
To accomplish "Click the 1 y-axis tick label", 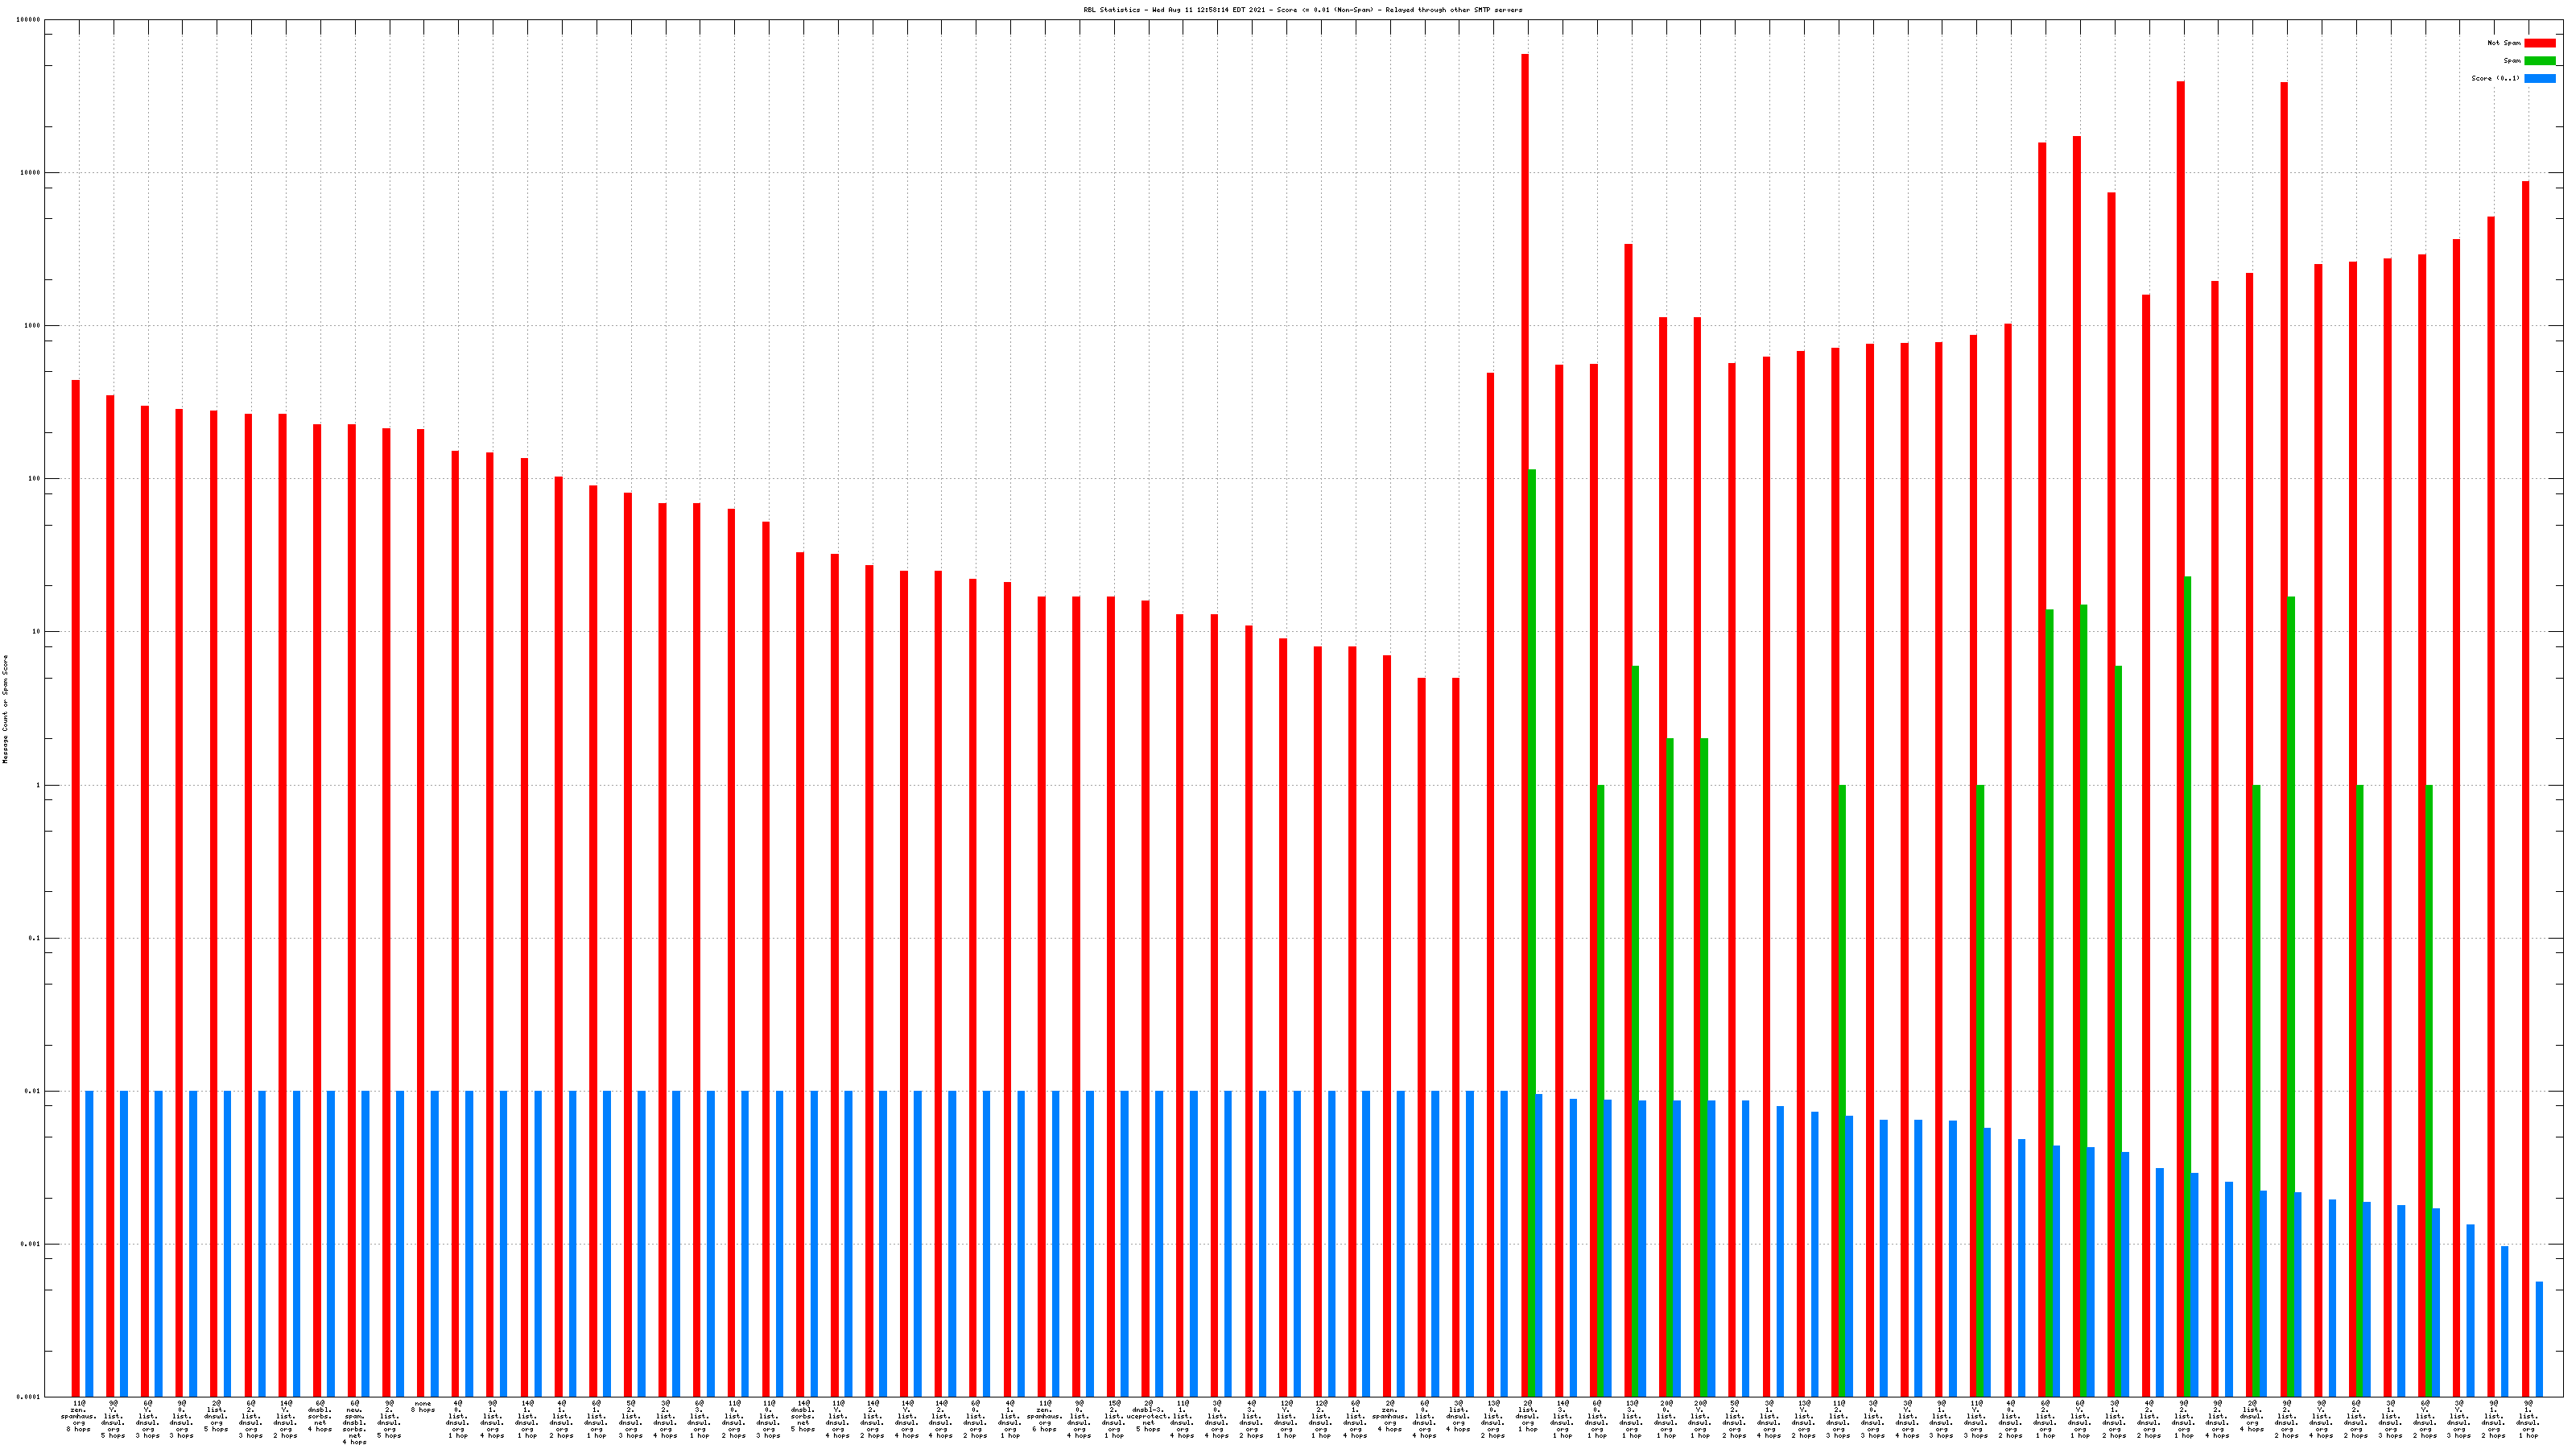I will click(39, 785).
